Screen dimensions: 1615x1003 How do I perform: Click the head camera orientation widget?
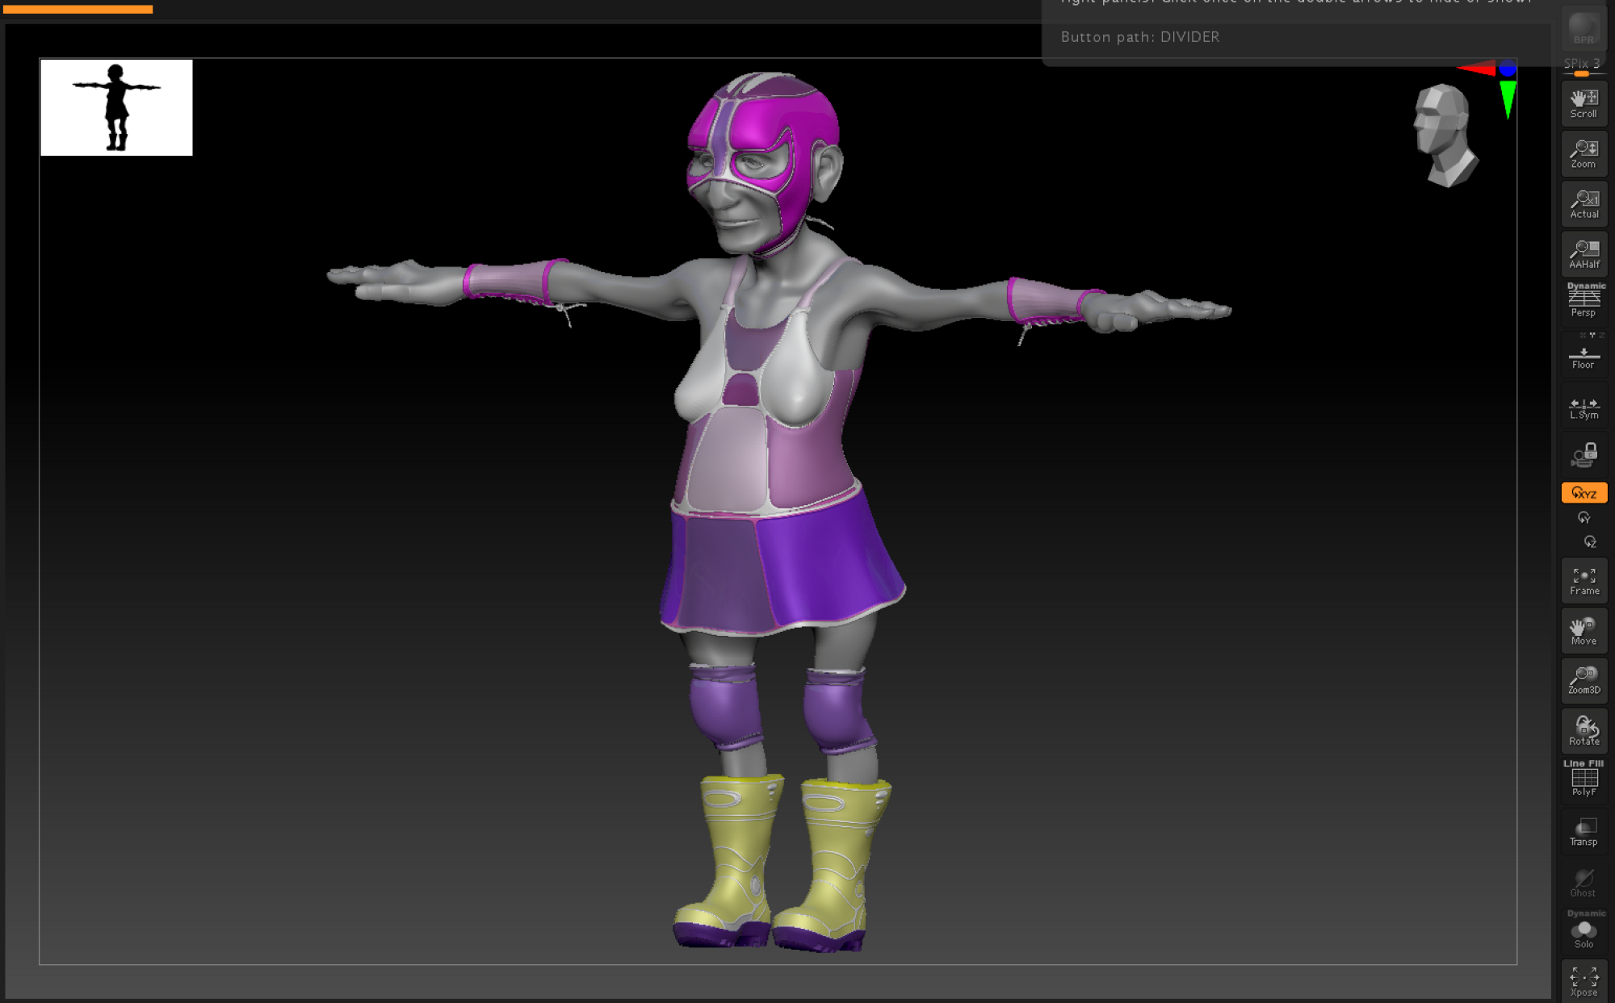[x=1445, y=136]
